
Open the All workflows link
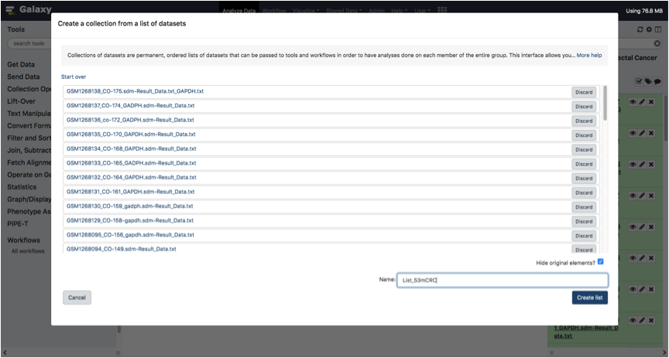tap(28, 251)
